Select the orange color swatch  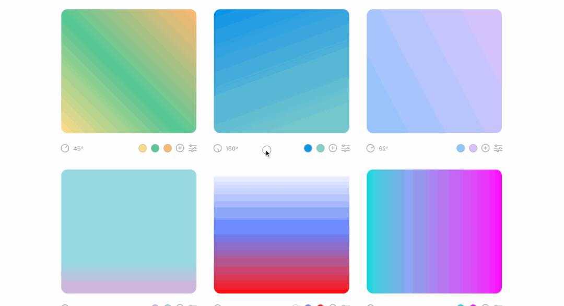click(x=168, y=148)
